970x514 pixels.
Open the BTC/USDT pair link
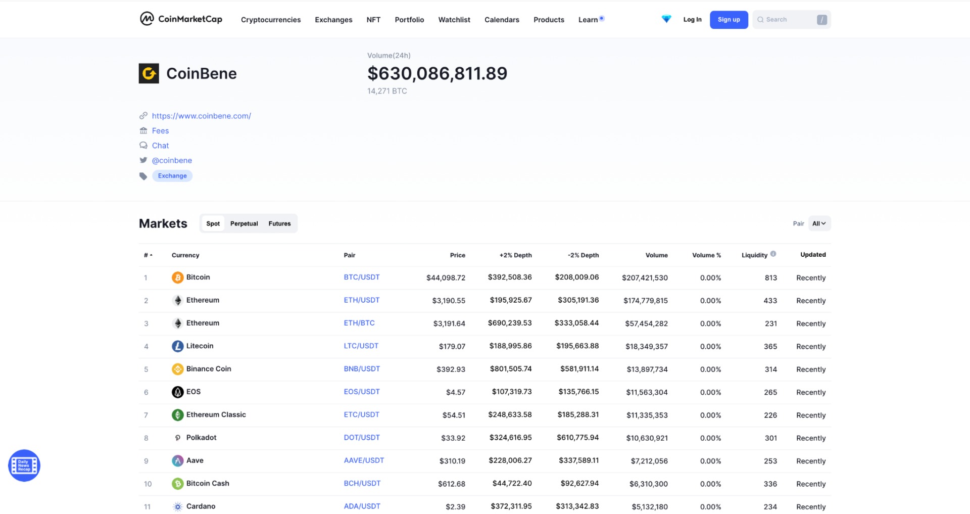362,277
